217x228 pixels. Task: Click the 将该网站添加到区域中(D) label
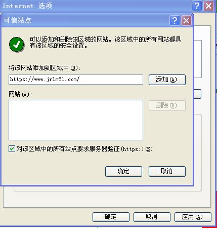(45, 68)
